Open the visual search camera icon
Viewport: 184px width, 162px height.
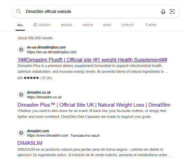click(172, 12)
